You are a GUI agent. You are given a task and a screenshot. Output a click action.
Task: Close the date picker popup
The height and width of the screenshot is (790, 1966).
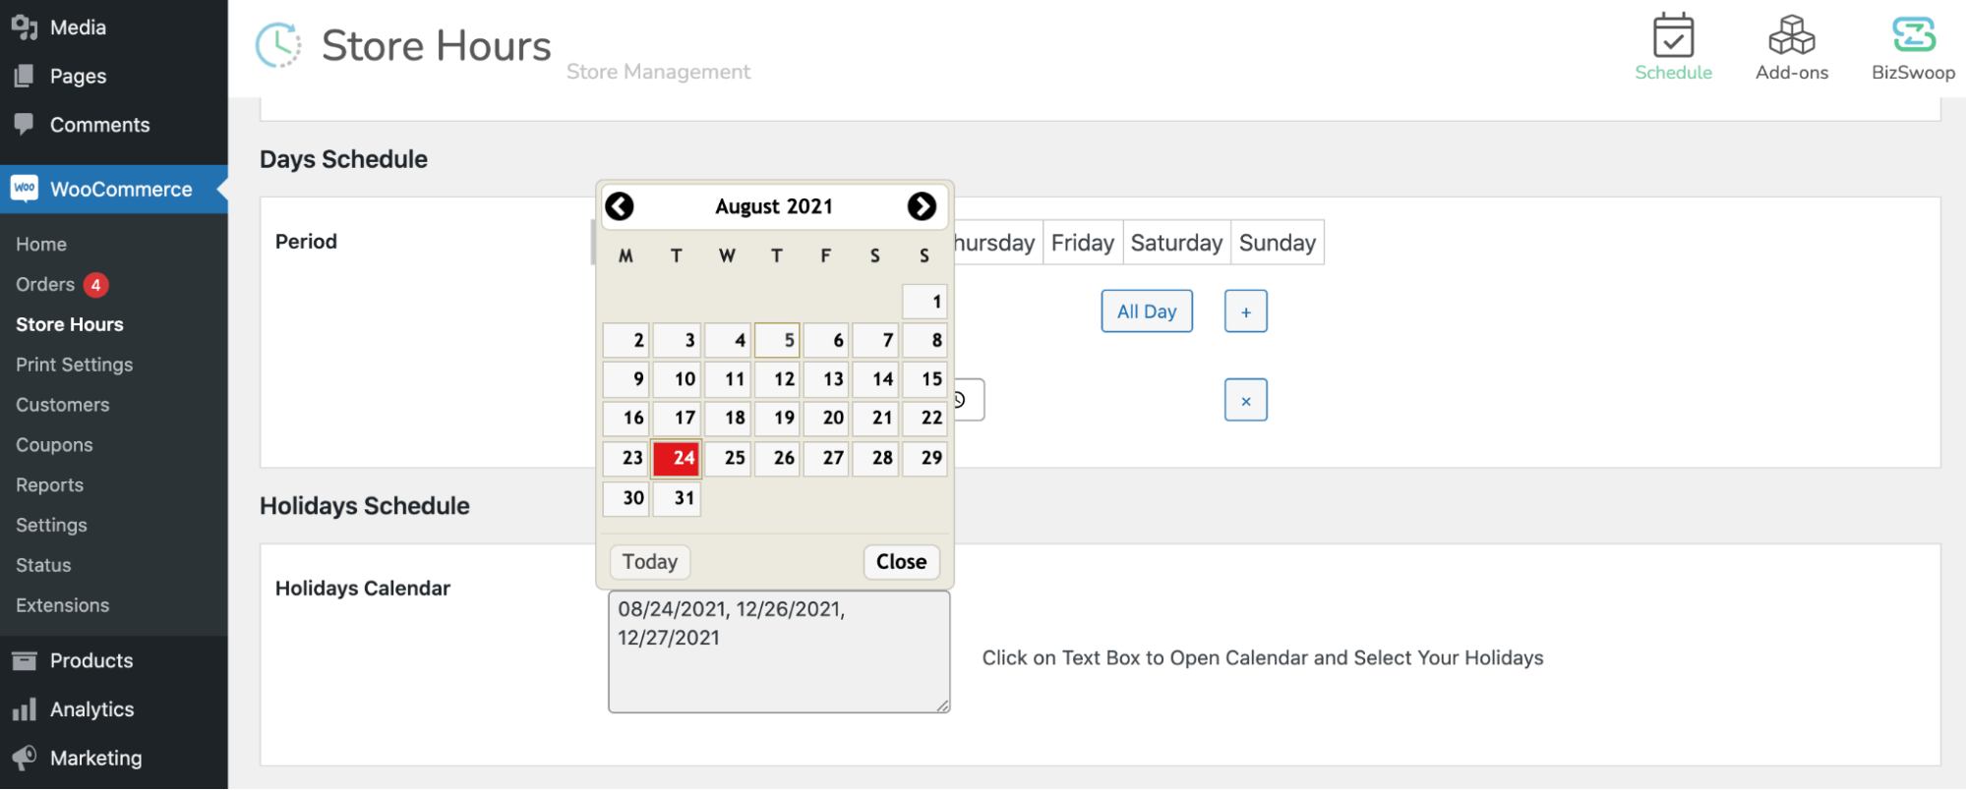point(901,562)
